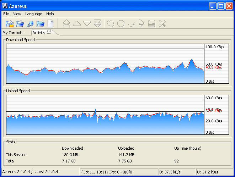Image resolution: width=235 pixels, height=177 pixels.
Task: Click the Total row label
Action: [x=10, y=161]
